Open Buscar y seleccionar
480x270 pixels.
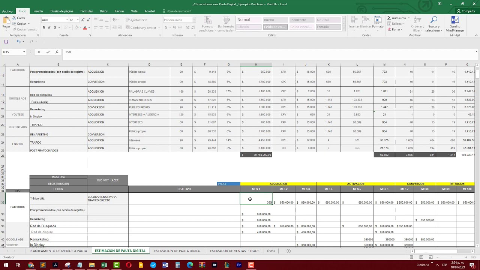[434, 24]
